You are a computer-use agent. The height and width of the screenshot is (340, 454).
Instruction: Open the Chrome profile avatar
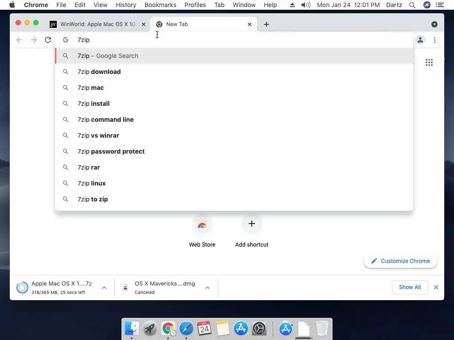[420, 40]
